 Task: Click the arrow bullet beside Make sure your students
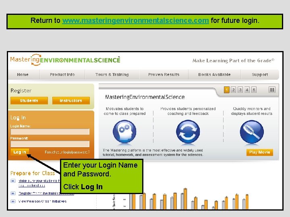coord(13,181)
